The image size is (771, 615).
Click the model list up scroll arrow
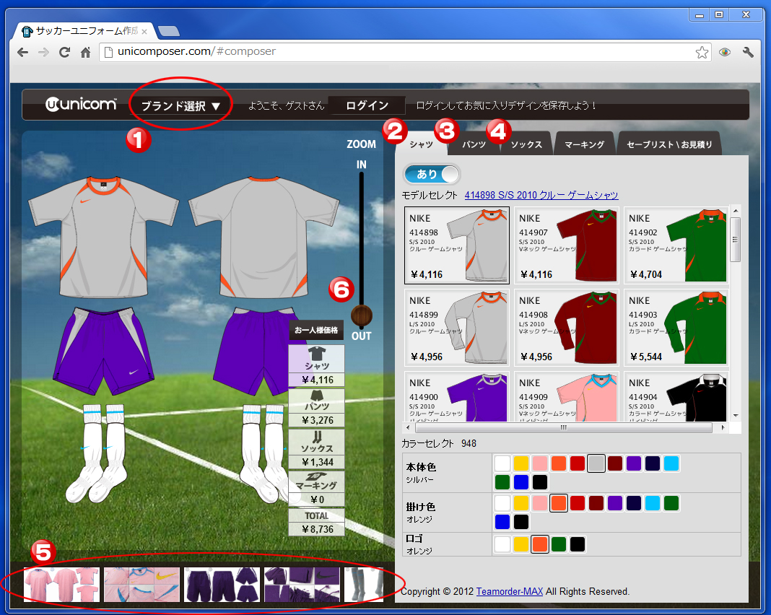click(736, 210)
